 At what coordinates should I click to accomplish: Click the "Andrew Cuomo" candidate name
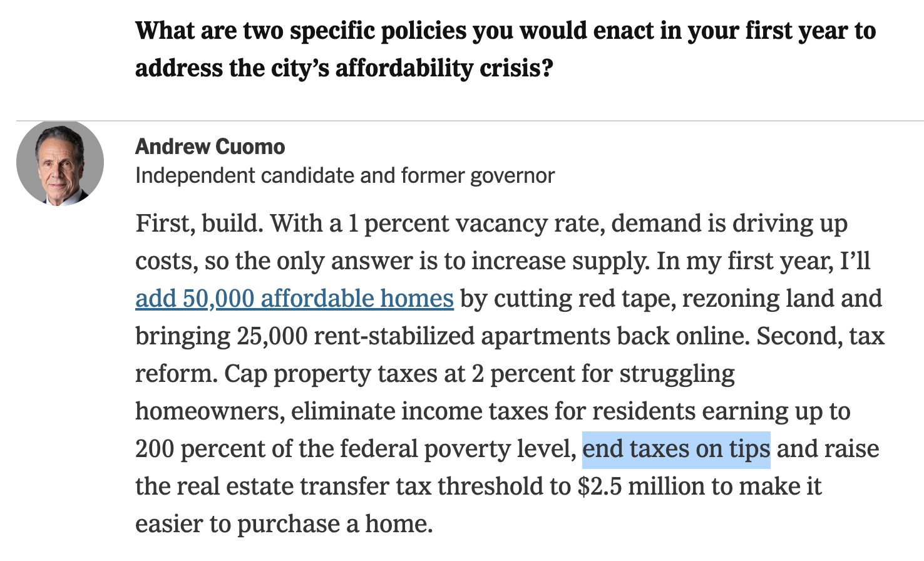point(210,147)
